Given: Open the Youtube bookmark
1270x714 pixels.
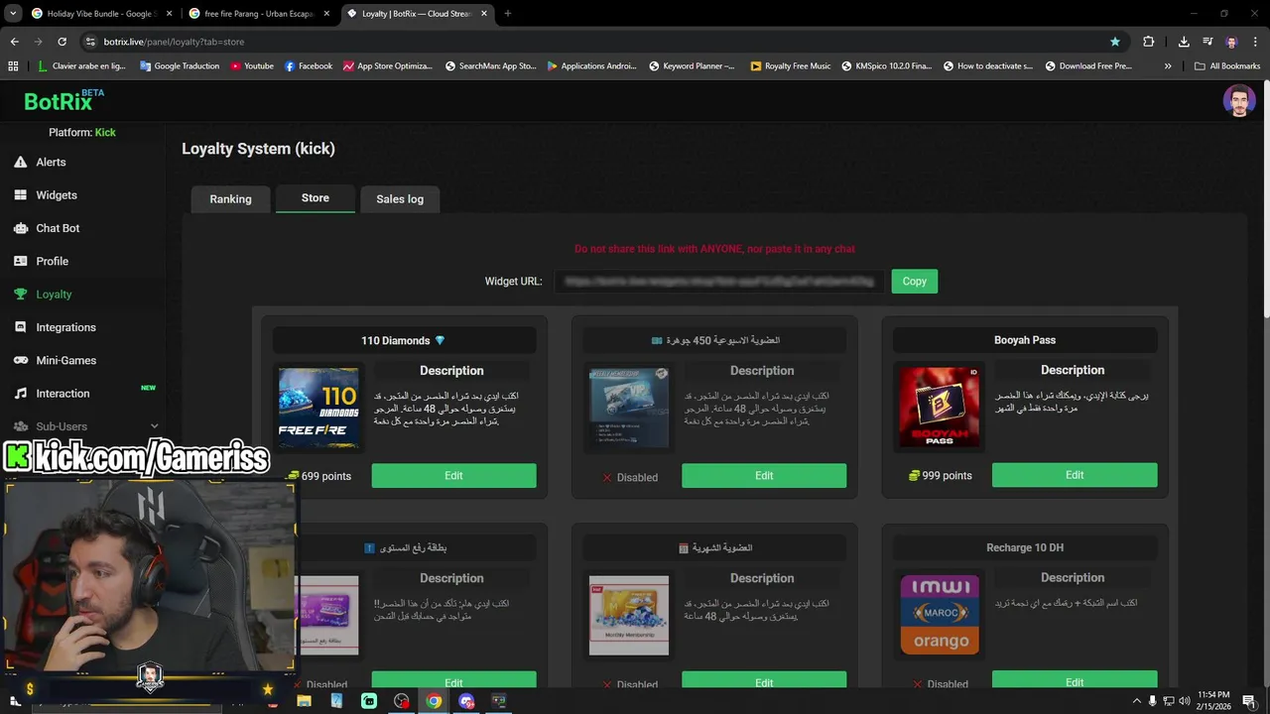Looking at the screenshot, I should click(251, 66).
